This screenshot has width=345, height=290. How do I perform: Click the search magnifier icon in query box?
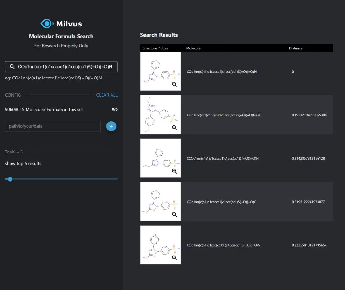point(12,67)
